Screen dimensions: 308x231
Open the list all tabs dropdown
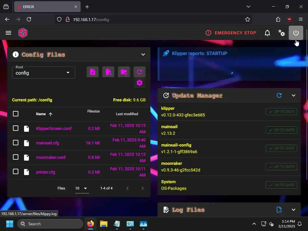pyautogui.click(x=248, y=7)
